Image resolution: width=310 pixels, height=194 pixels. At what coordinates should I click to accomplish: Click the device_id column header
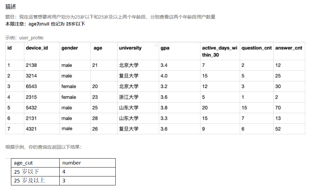tap(36, 48)
